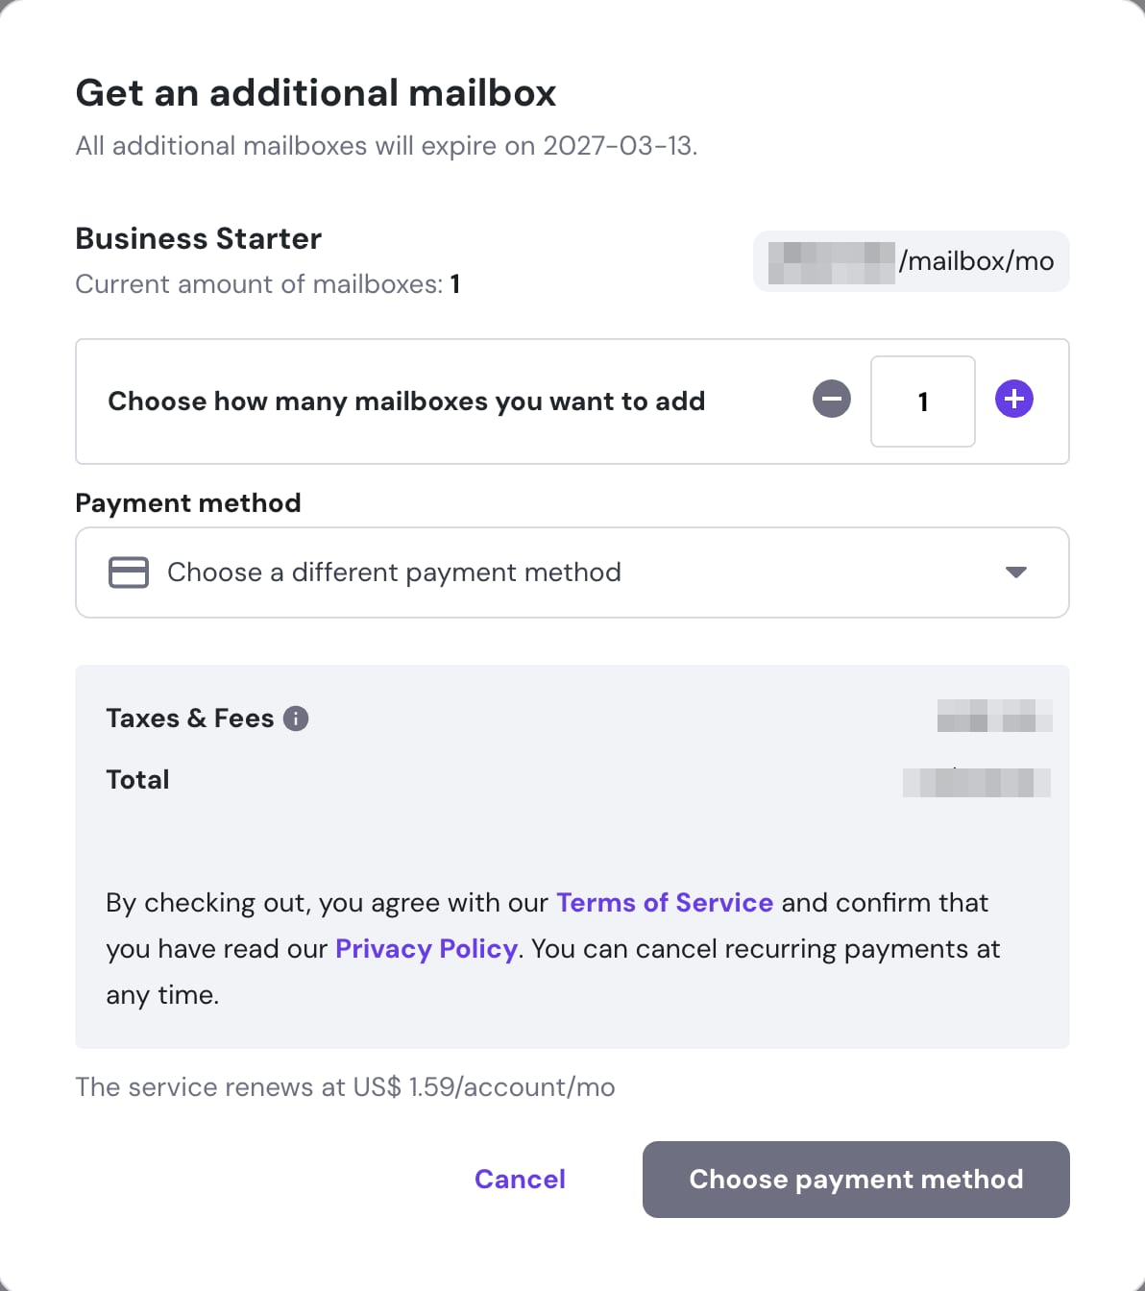Increase mailbox count with plus button
The height and width of the screenshot is (1291, 1145).
[x=1014, y=400]
